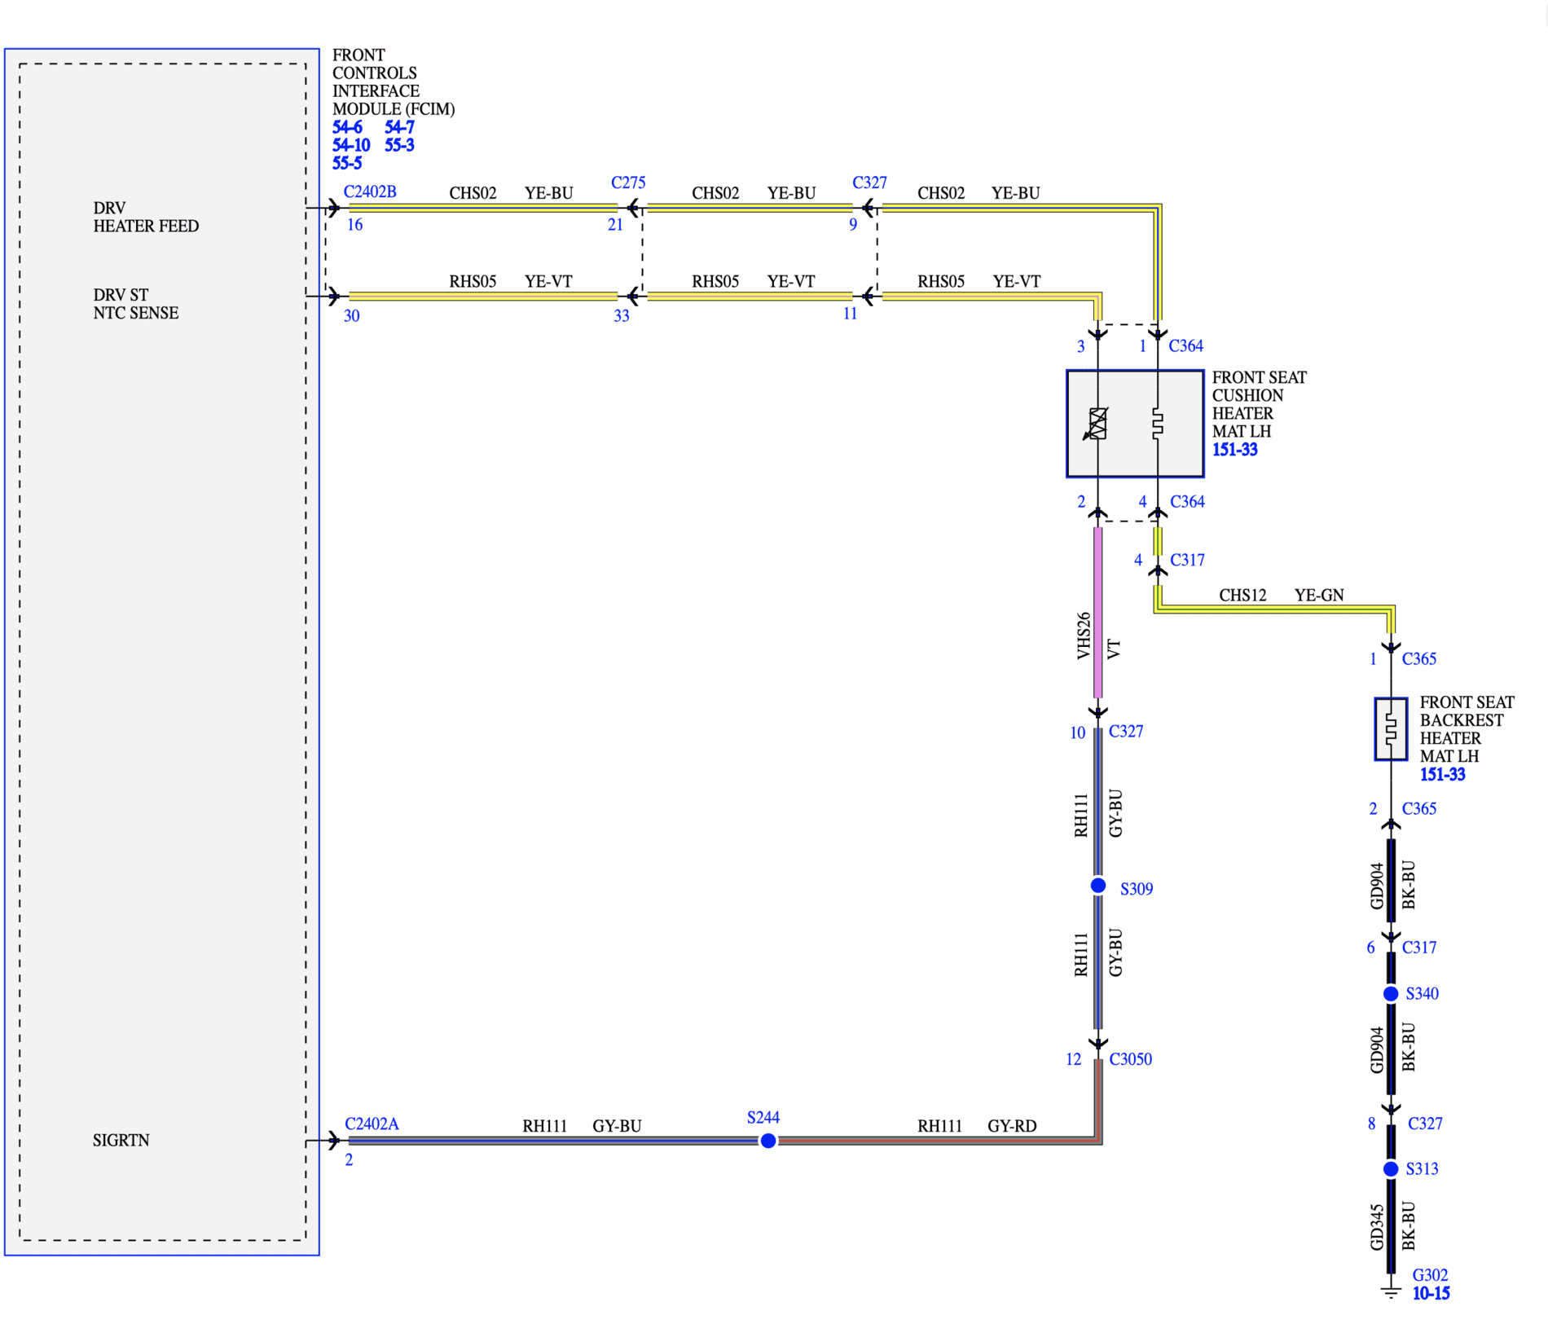Select G302 ground label
Screen dimensions: 1548x1324
pos(1430,1275)
